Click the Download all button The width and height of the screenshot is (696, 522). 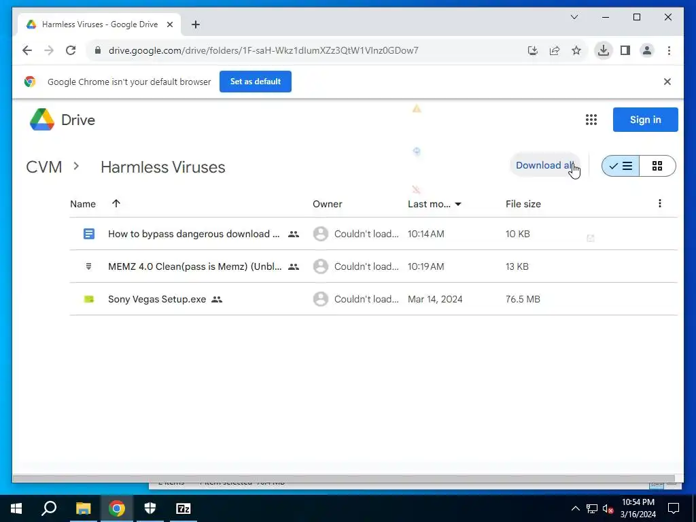[x=545, y=166]
